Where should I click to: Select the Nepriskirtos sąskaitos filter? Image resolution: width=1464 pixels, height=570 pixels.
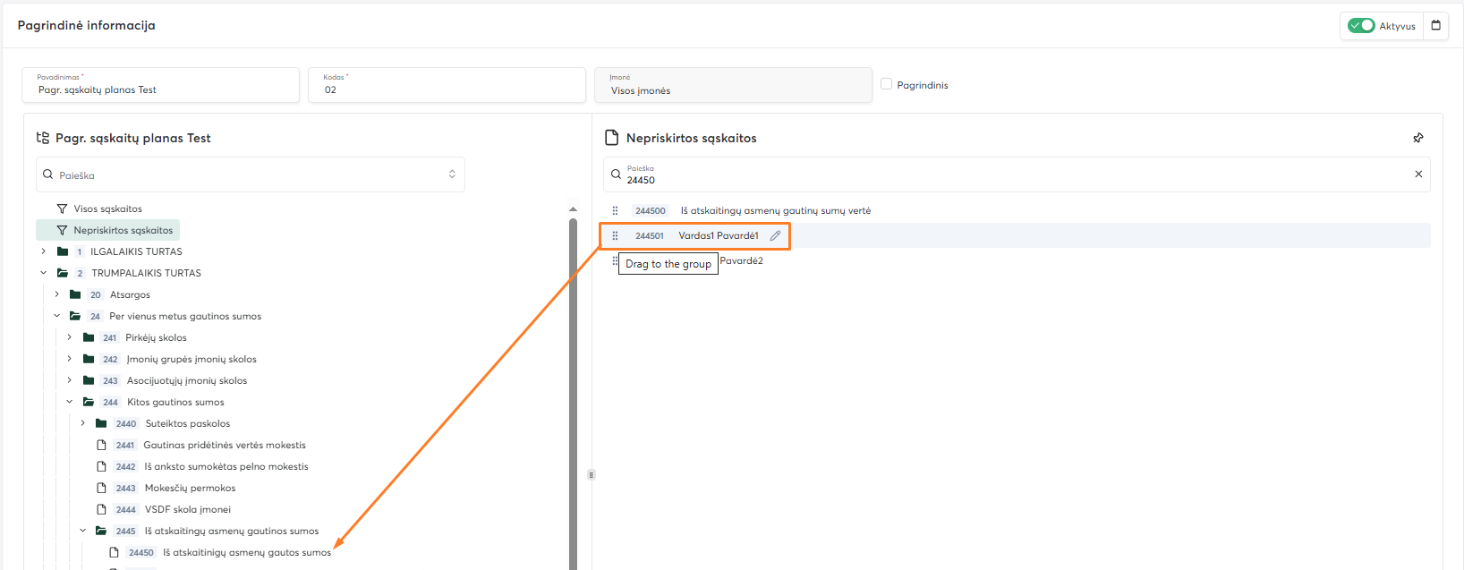123,230
